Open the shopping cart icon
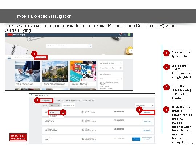 124,34
